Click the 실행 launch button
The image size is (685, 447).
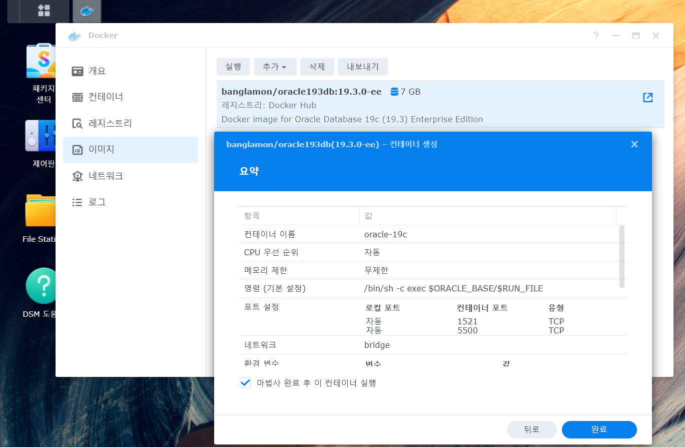point(233,67)
